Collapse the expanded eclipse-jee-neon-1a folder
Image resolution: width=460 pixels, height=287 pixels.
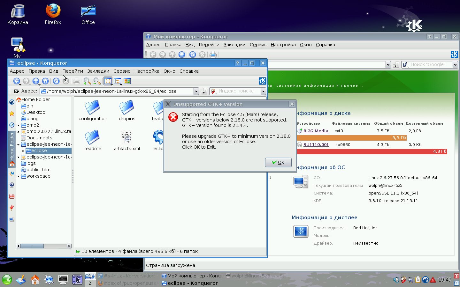(18, 144)
